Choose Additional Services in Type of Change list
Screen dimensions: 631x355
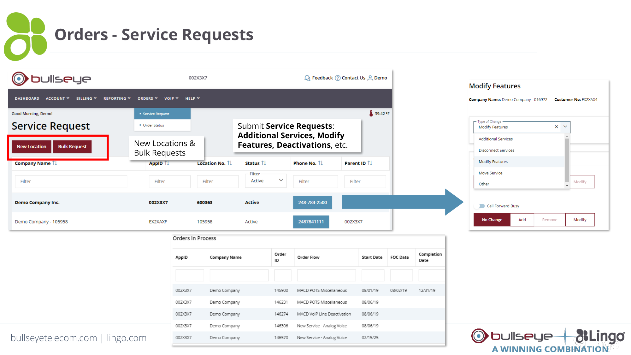click(x=519, y=139)
